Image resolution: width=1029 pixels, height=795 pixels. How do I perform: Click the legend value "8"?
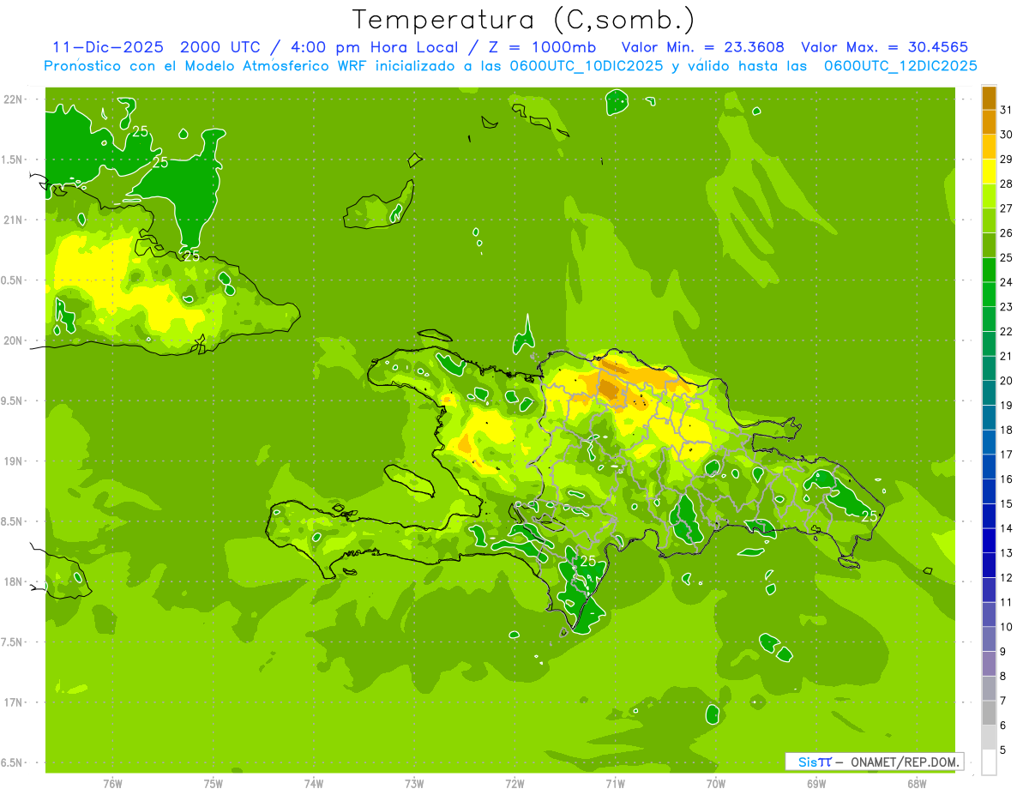1002,677
